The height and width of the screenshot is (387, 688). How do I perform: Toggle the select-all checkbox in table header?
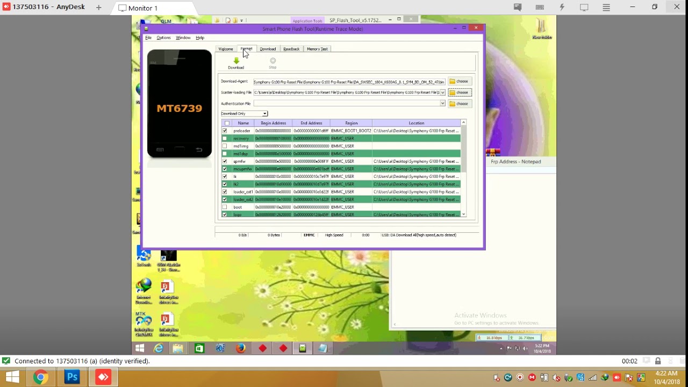(x=227, y=123)
